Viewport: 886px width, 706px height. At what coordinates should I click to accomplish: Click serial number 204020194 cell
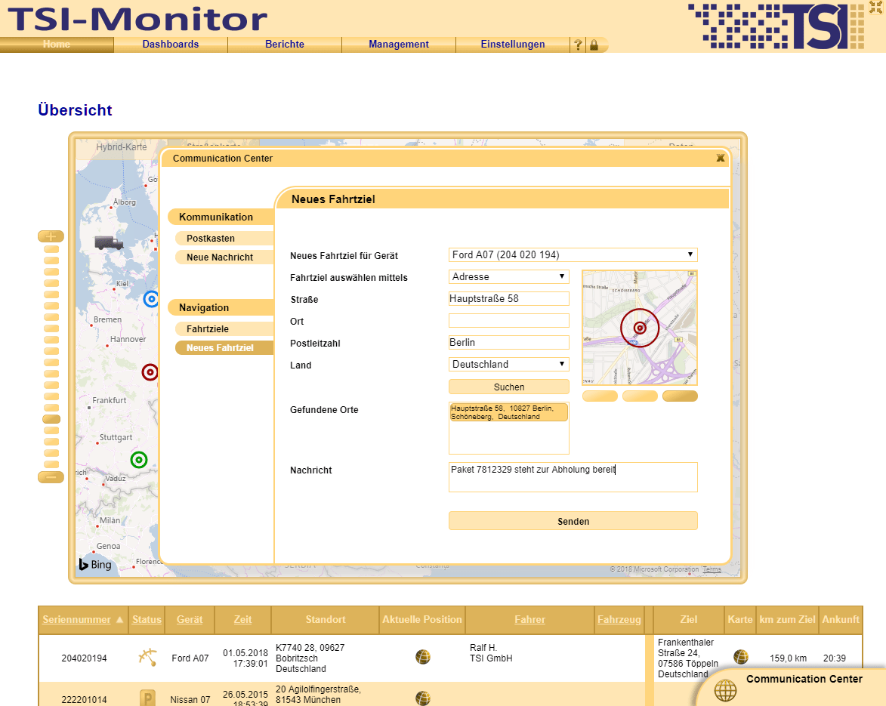84,658
